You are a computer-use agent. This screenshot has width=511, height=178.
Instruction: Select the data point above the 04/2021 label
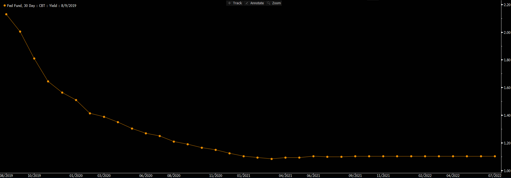pos(285,158)
